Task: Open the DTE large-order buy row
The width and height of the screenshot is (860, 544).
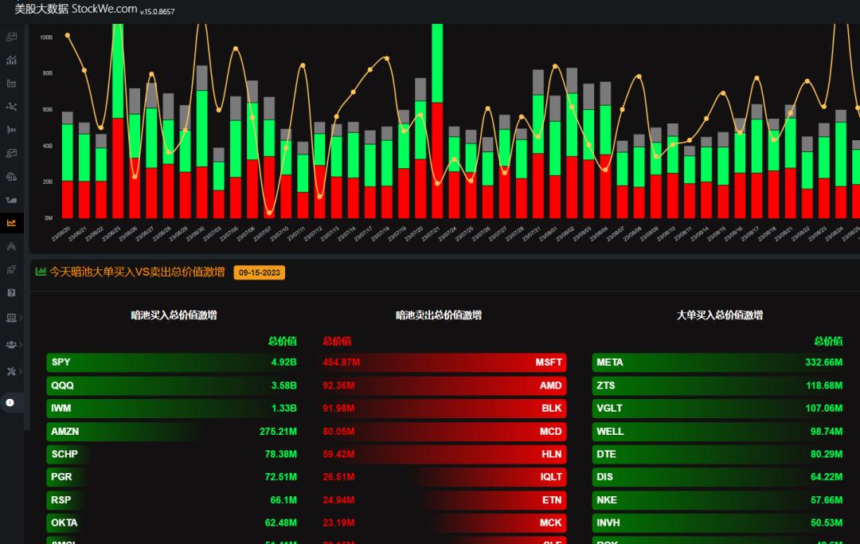Action: [719, 454]
